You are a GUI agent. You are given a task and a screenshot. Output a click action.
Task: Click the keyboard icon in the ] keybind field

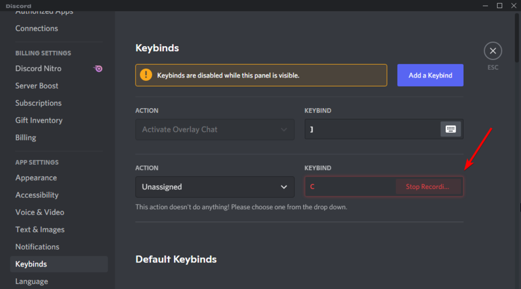[450, 129]
